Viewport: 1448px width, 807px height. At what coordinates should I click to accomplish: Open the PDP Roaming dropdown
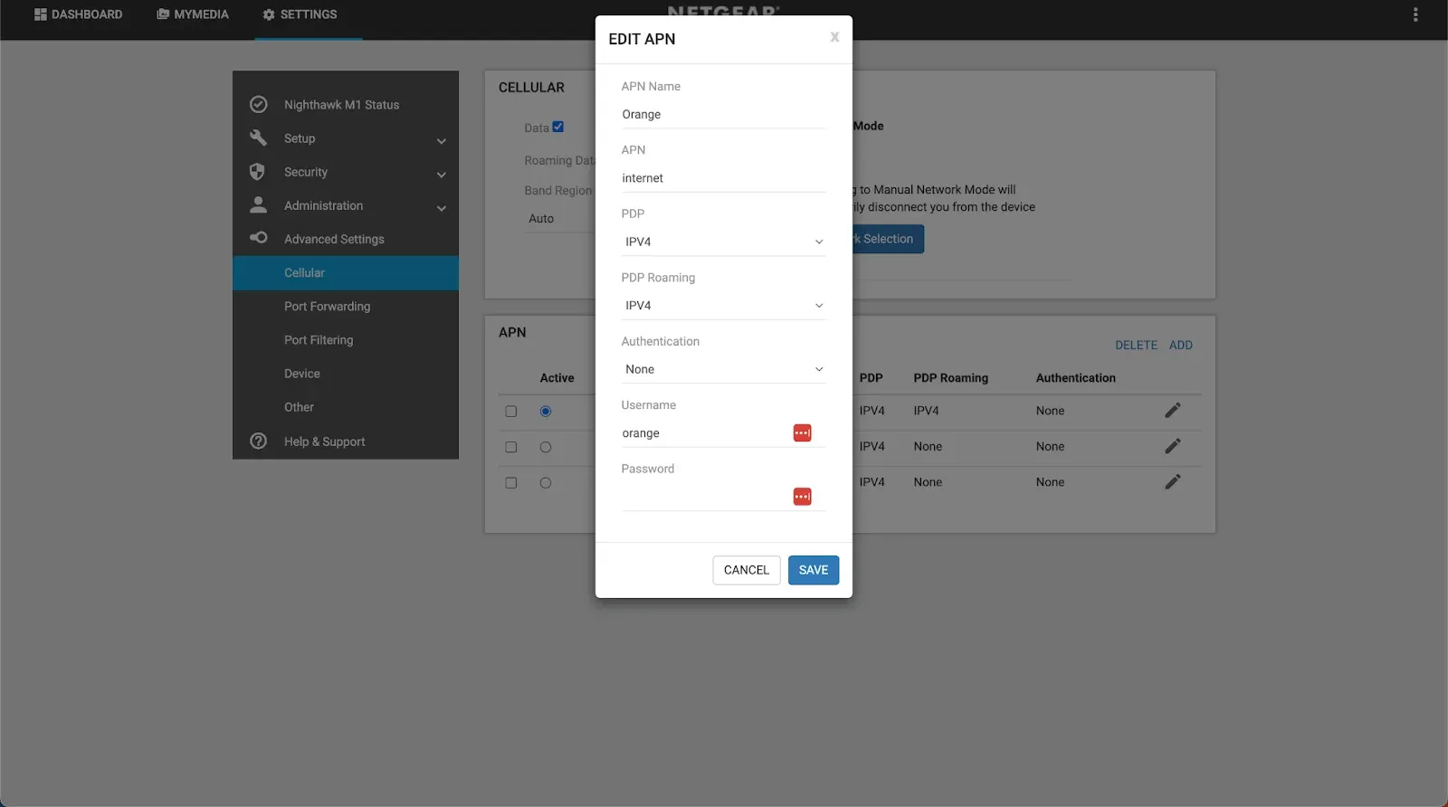point(723,306)
